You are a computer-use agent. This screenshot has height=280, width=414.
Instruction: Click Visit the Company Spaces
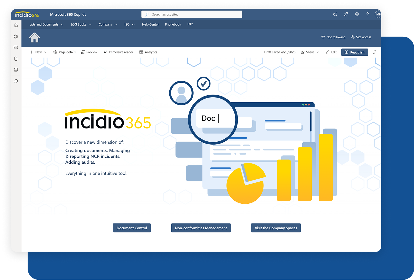(x=276, y=228)
